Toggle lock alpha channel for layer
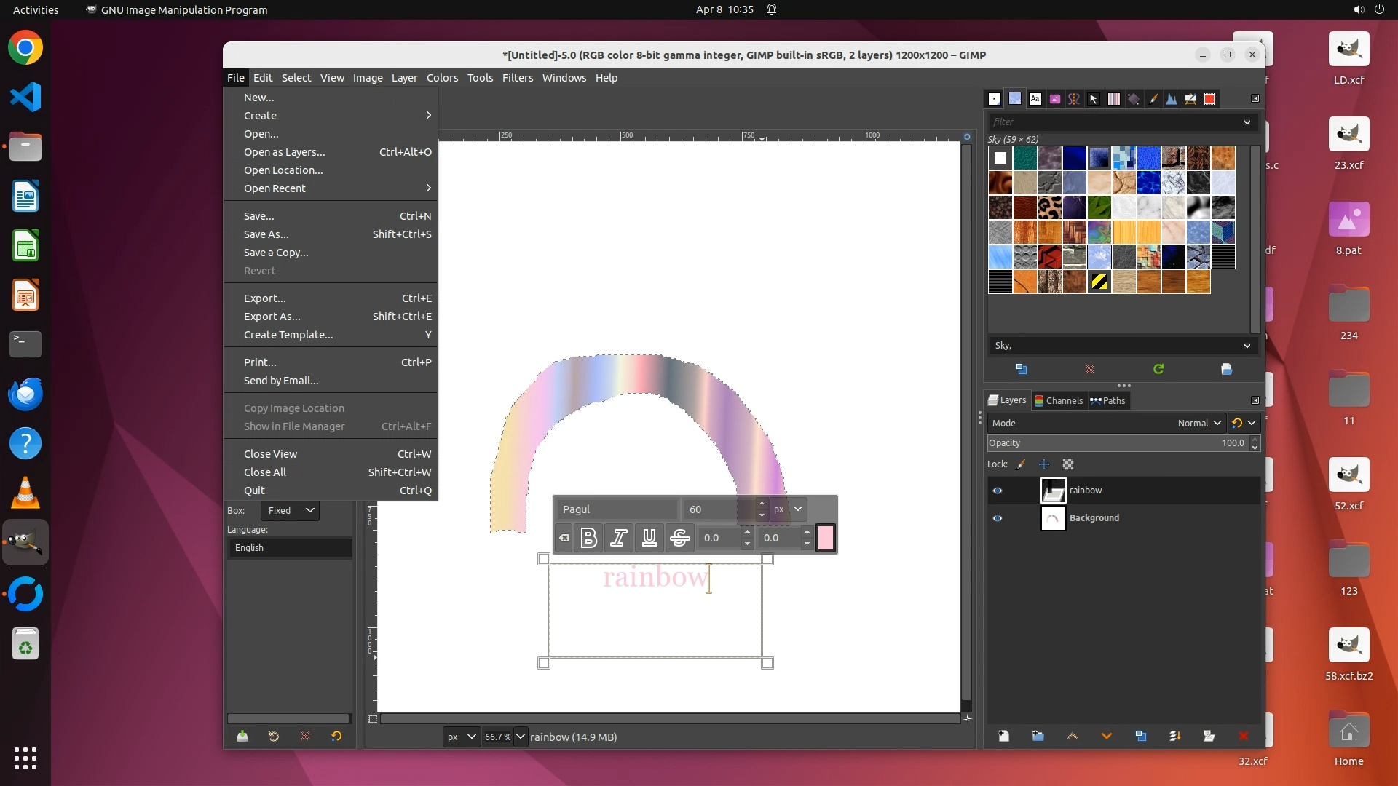The image size is (1398, 786). pos(1068,464)
